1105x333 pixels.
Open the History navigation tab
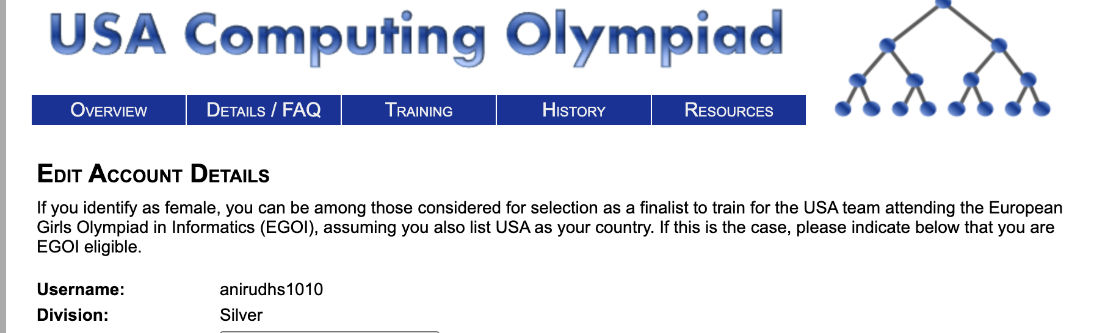[x=574, y=110]
